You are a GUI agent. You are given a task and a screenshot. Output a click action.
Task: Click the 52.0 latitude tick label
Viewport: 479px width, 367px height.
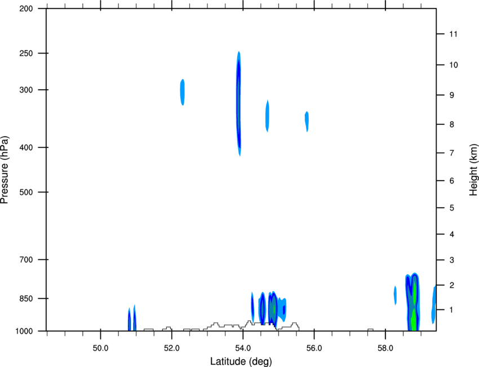tap(172, 348)
